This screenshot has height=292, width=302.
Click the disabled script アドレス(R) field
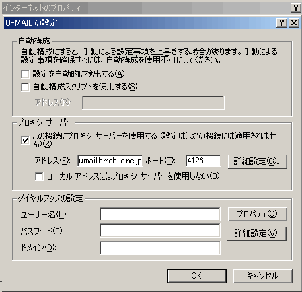pyautogui.click(x=153, y=103)
